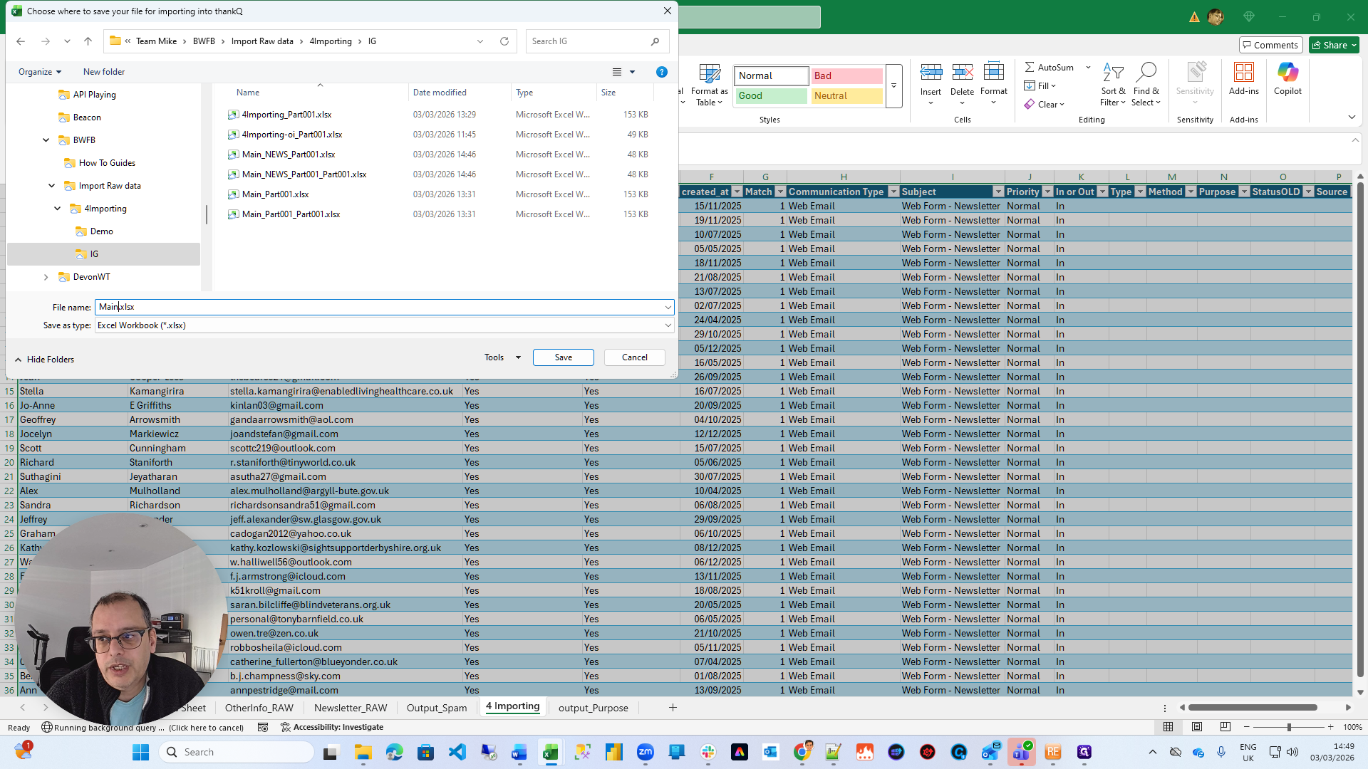The image size is (1368, 769).
Task: Click the Add-ins icon
Action: click(1243, 78)
